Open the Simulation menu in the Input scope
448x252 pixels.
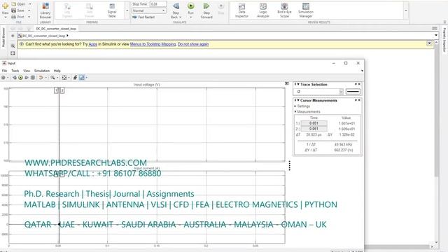tap(42, 71)
